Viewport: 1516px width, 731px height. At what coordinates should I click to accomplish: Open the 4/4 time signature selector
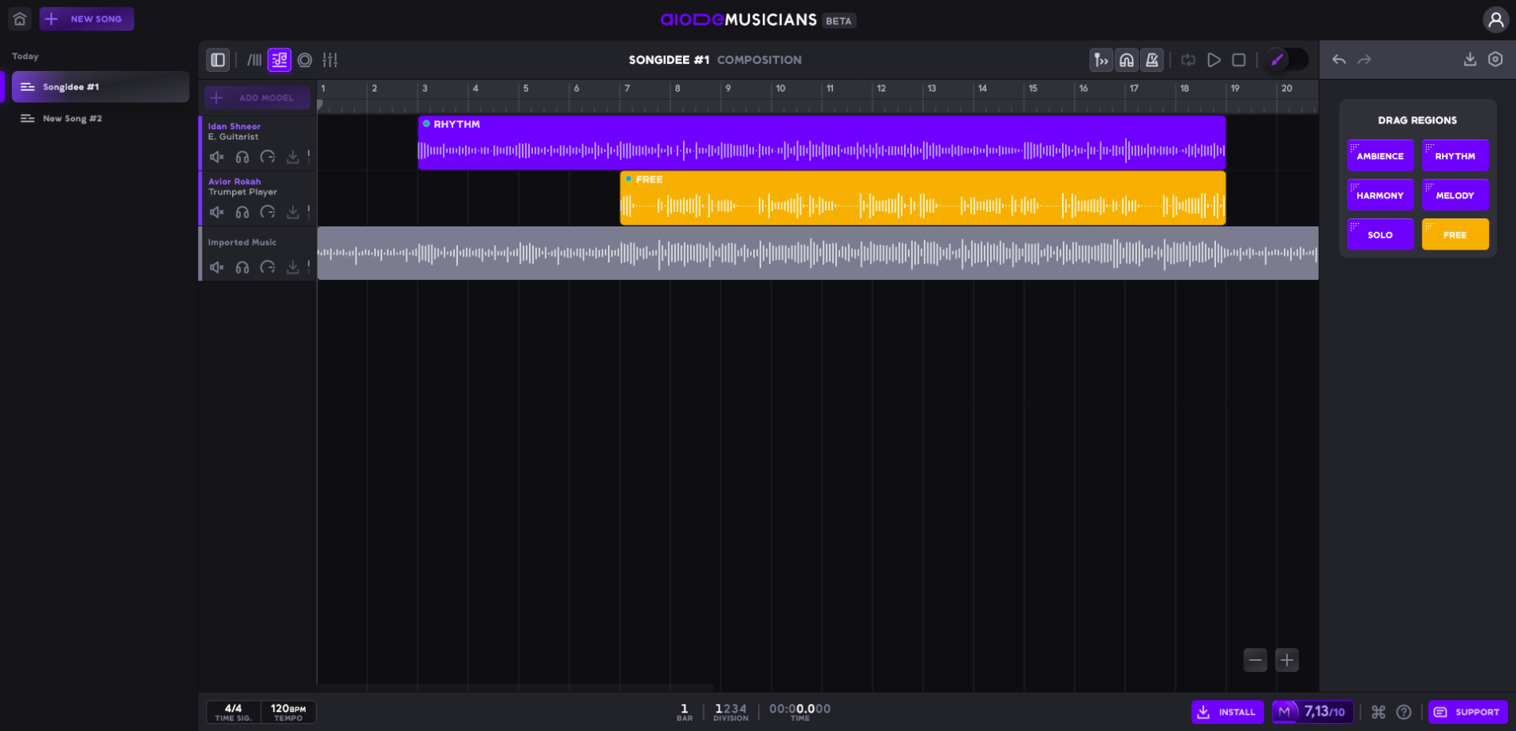tap(233, 712)
